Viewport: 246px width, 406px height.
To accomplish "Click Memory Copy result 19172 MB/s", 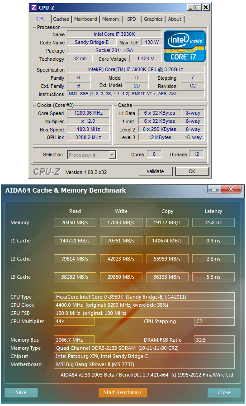I will pos(167,222).
